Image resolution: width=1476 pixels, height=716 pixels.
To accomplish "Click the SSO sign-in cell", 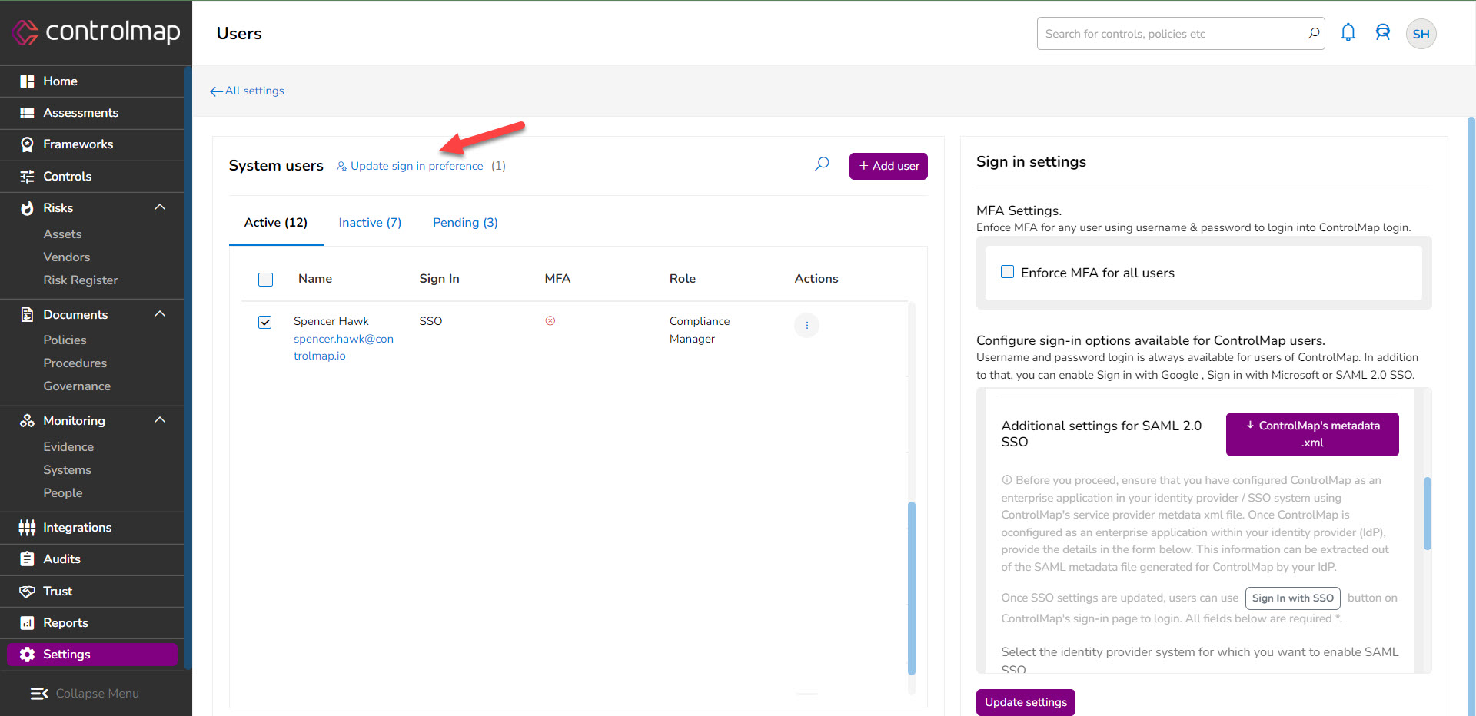I will coord(430,321).
